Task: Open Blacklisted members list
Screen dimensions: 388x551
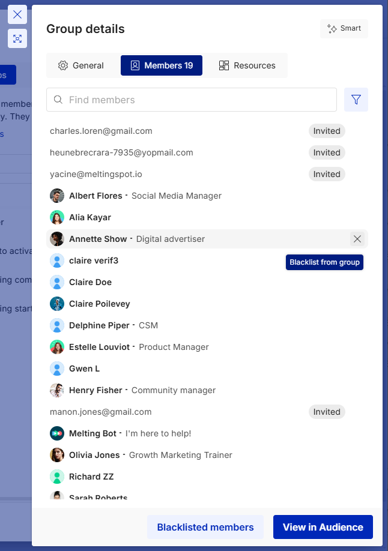Action: tap(205, 527)
